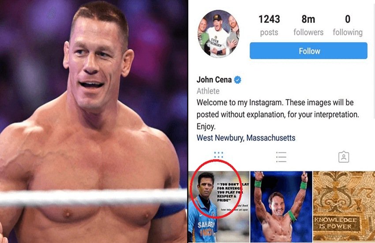Open the 8m followers list
This screenshot has width=375, height=243.
(308, 25)
